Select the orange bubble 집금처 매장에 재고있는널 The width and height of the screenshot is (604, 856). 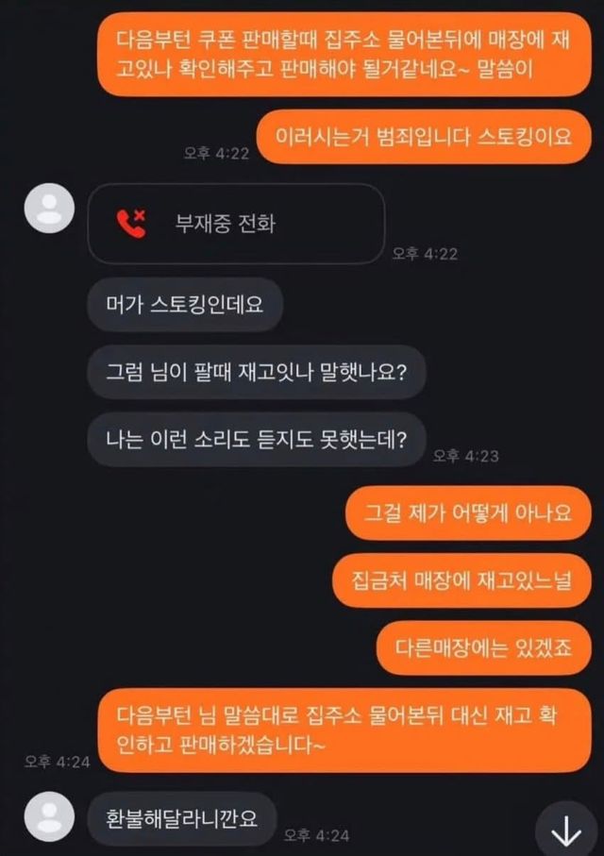click(462, 580)
